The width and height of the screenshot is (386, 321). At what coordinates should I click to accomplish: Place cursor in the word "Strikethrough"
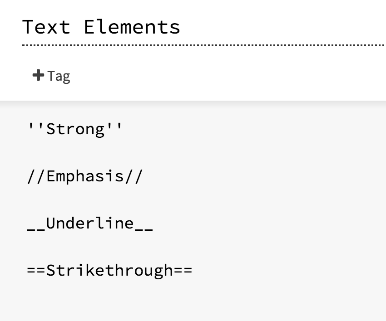(x=109, y=271)
